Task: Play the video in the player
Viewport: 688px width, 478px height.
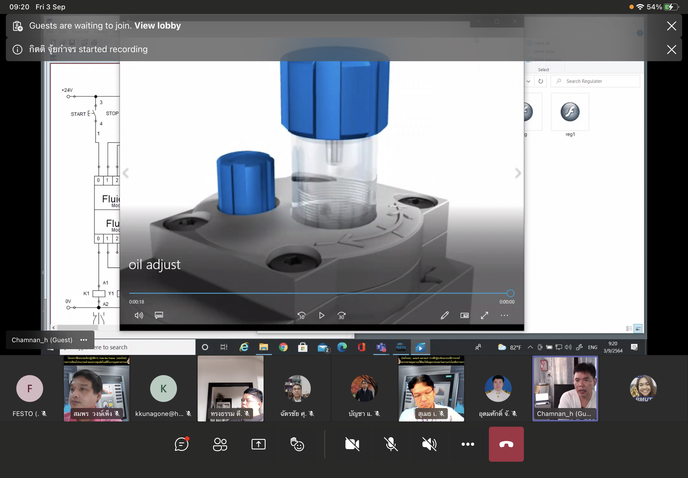Action: (x=321, y=315)
